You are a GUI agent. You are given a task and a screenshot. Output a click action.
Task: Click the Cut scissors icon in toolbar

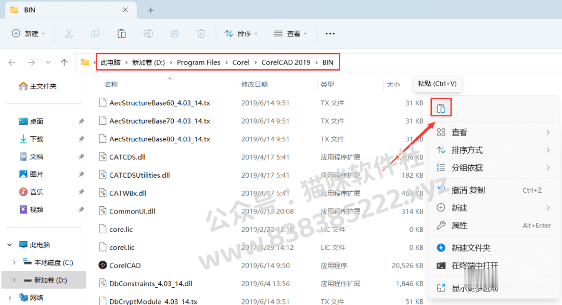(69, 34)
